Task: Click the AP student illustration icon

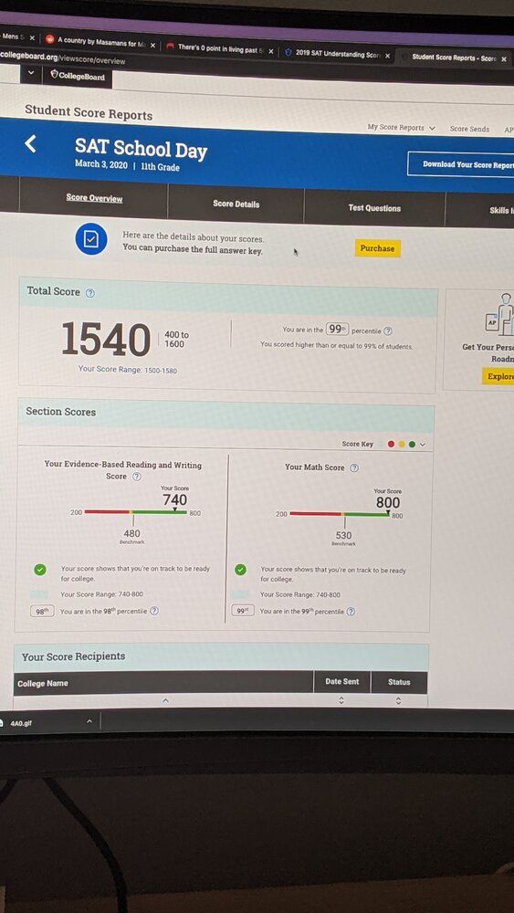Action: tap(498, 314)
